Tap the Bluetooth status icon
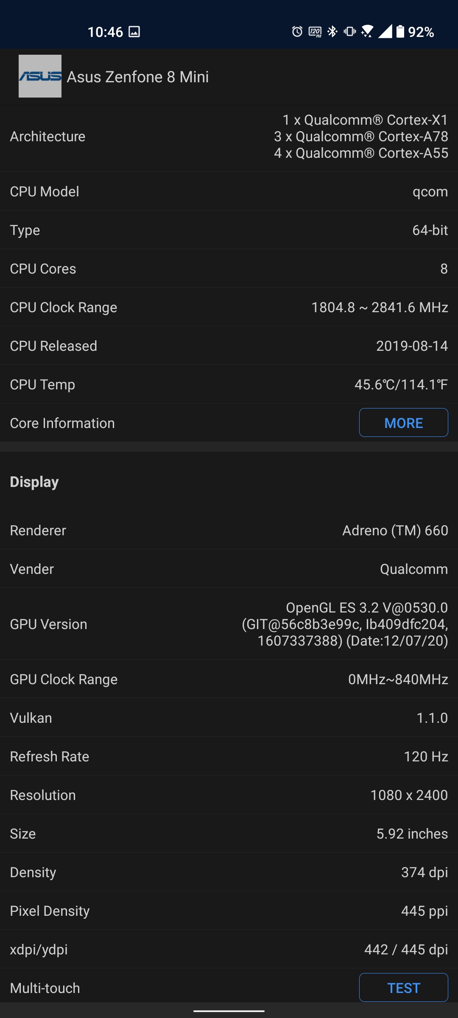The image size is (458, 1018). coord(332,31)
